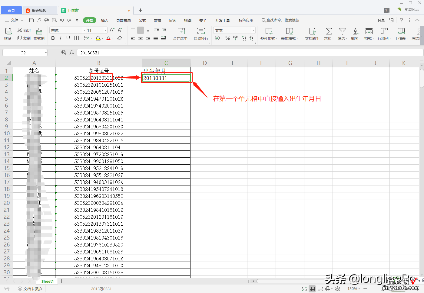
Task: Click the Print icon in quick access toolbar
Action: click(x=47, y=20)
